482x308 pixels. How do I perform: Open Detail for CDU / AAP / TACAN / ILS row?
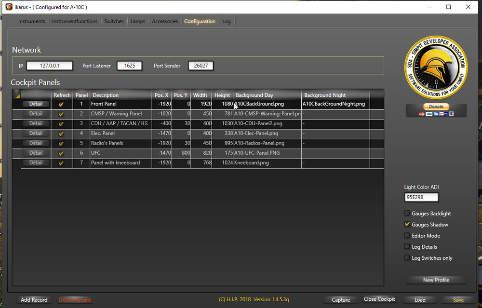[36, 123]
